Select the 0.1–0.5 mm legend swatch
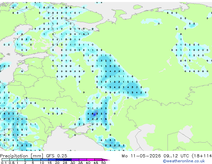 [6, 160]
